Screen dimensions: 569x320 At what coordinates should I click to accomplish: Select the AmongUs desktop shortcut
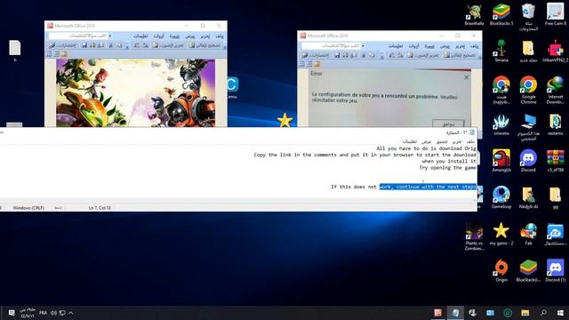point(501,161)
